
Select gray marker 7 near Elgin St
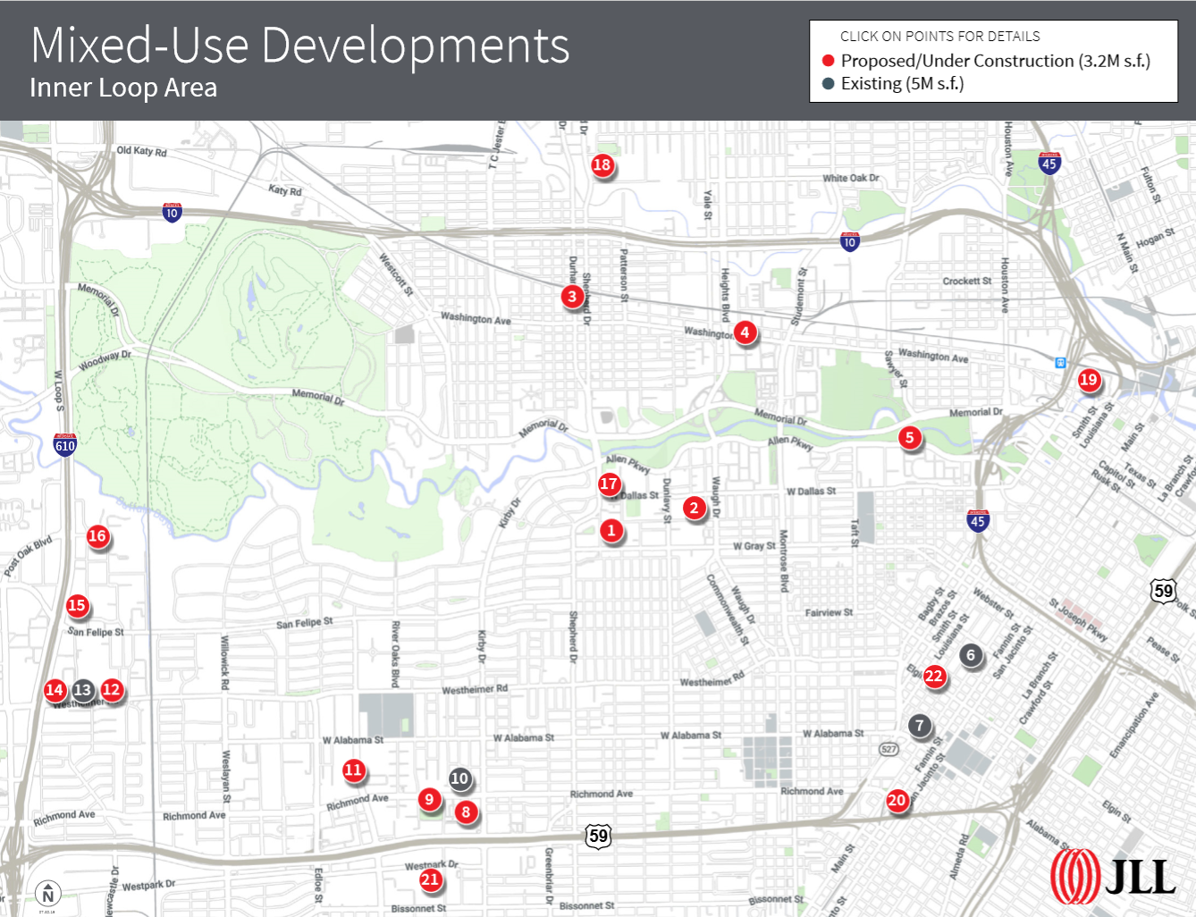pos(920,727)
